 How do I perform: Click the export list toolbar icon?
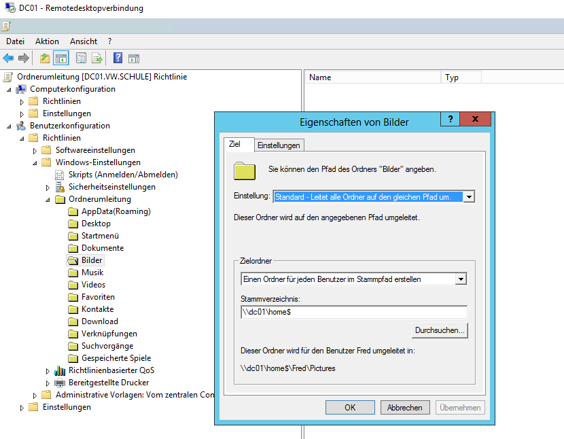tap(97, 58)
